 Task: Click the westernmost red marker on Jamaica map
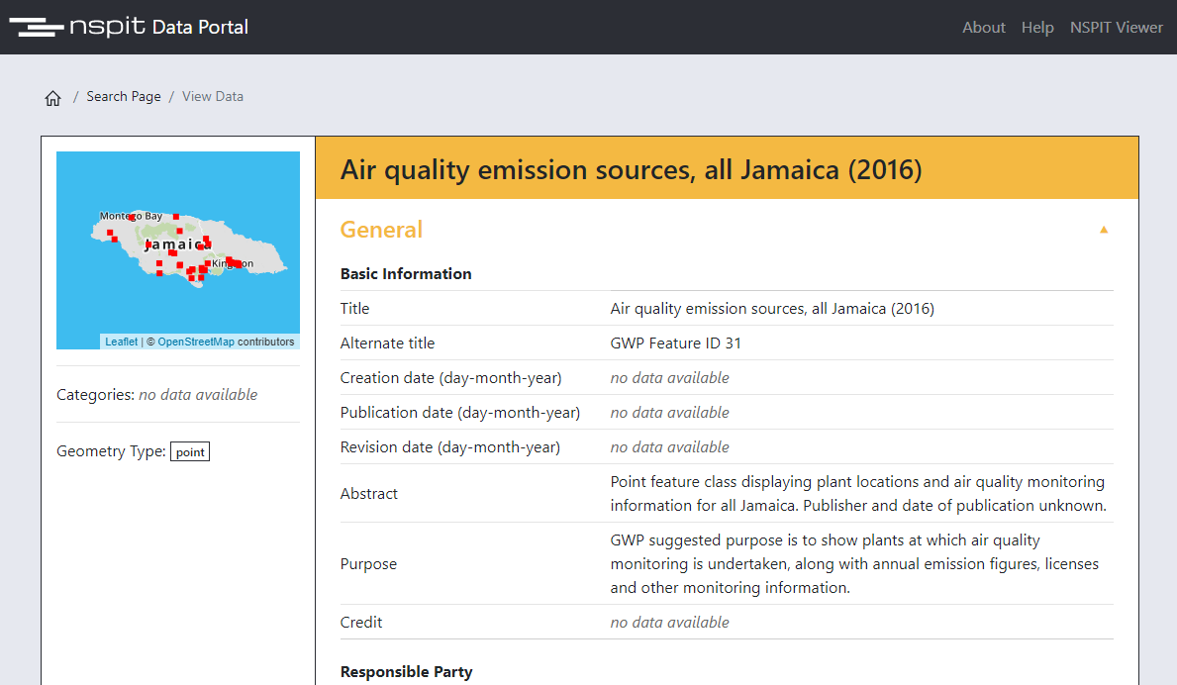click(x=110, y=234)
